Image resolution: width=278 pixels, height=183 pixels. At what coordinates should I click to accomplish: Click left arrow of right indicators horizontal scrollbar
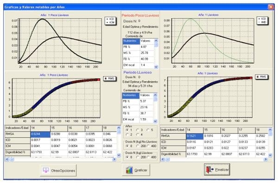pos(163,159)
